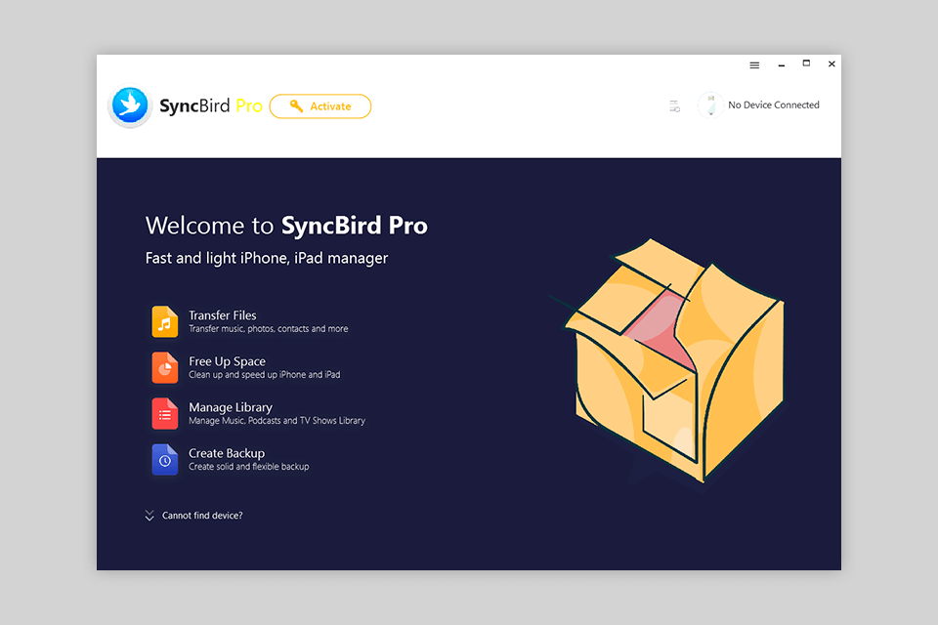
Task: Click the SyncBird Pro title text
Action: (211, 105)
